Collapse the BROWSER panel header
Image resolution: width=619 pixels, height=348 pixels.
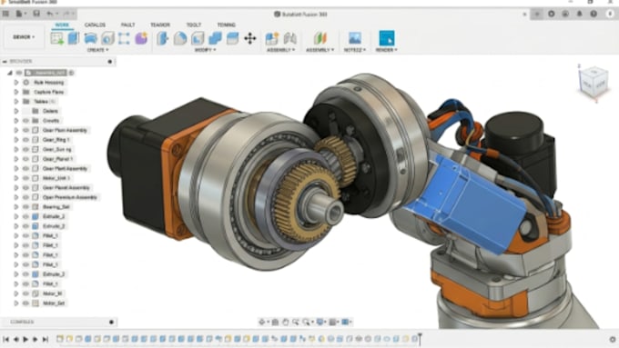click(x=5, y=62)
